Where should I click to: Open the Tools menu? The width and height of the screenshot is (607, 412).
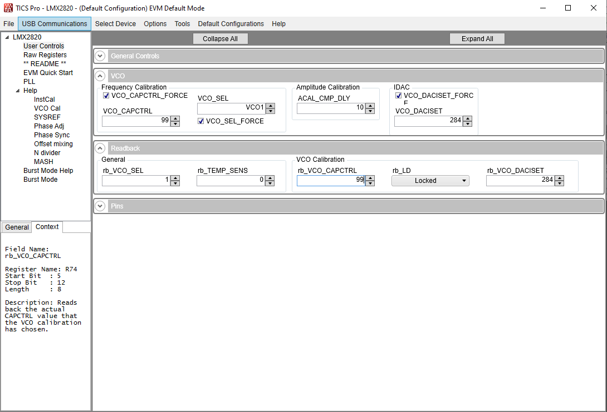click(182, 23)
